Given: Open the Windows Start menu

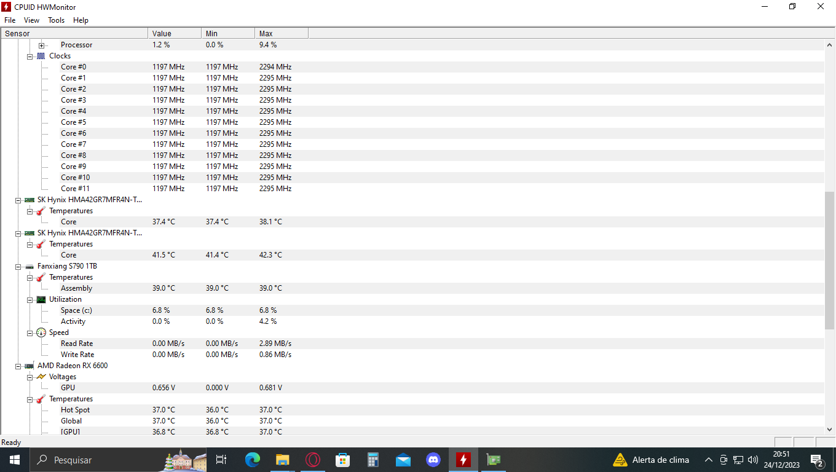Looking at the screenshot, I should click(15, 460).
